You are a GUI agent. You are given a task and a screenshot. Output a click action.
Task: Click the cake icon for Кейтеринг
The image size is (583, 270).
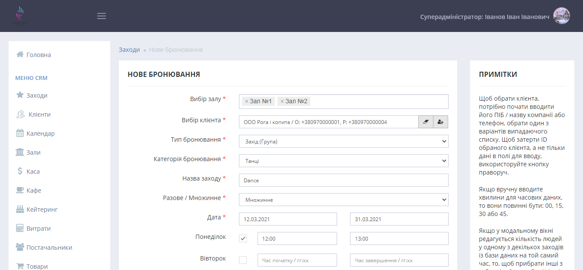point(20,210)
